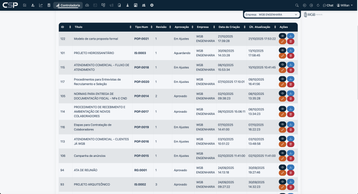Click the Campanha de anúncios title
Screen dimensions: 358x194
89,156
